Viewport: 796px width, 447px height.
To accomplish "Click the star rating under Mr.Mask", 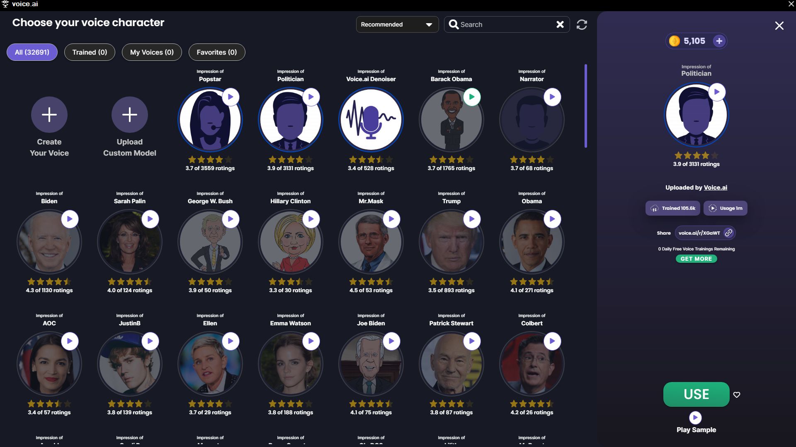I will click(371, 281).
